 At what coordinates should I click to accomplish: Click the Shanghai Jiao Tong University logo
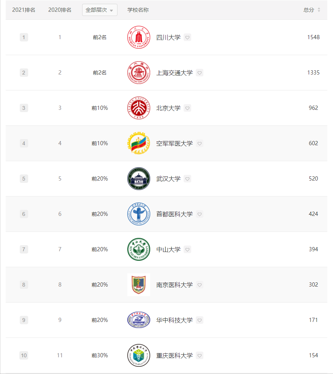[138, 73]
